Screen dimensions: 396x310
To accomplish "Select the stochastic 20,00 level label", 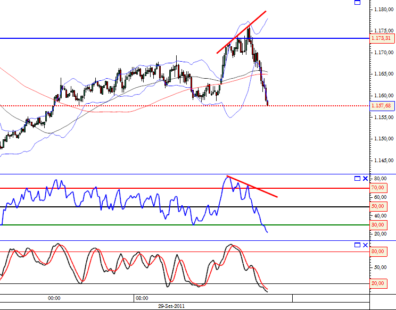I will pos(378,283).
